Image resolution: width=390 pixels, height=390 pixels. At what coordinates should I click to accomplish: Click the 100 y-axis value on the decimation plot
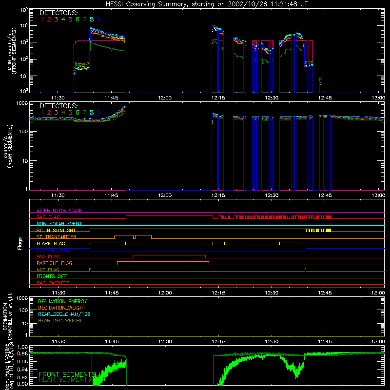(23, 310)
